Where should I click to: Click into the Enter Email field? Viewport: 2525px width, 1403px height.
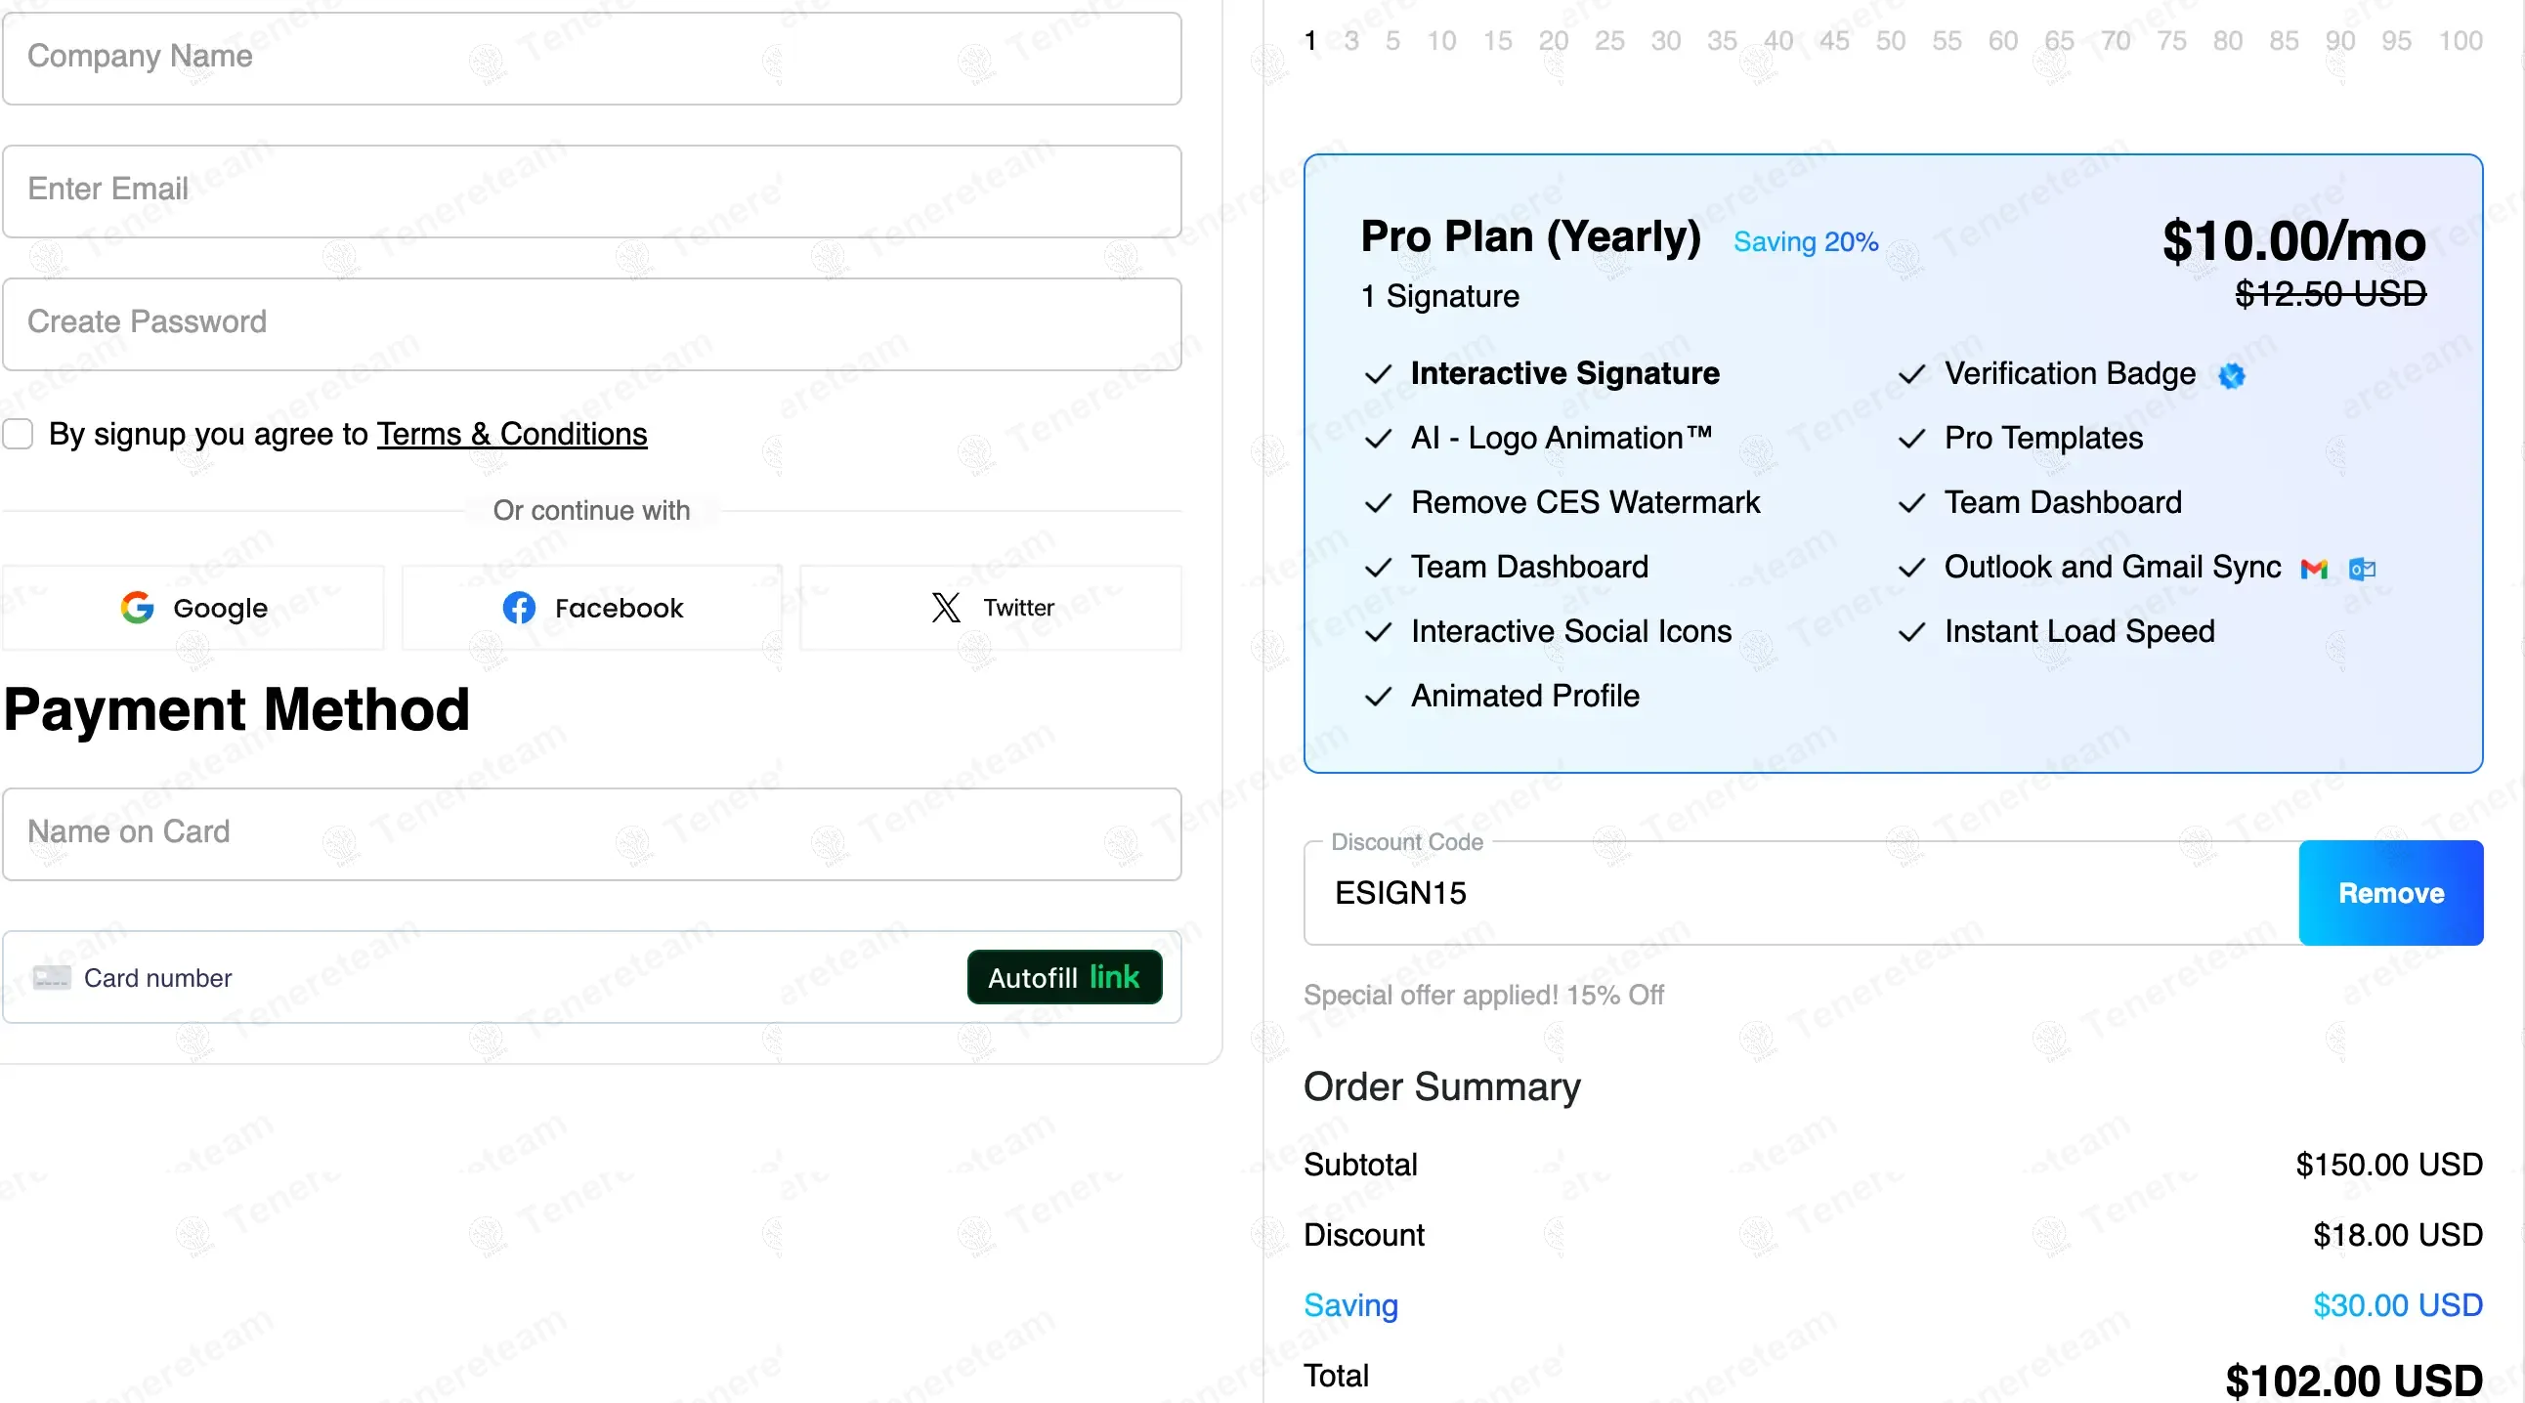pos(591,191)
